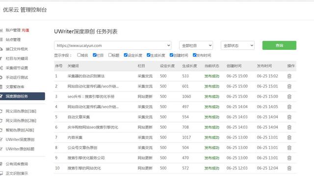Open 接口文件相关 sidebar item
The width and height of the screenshot is (314, 176).
pos(17,49)
